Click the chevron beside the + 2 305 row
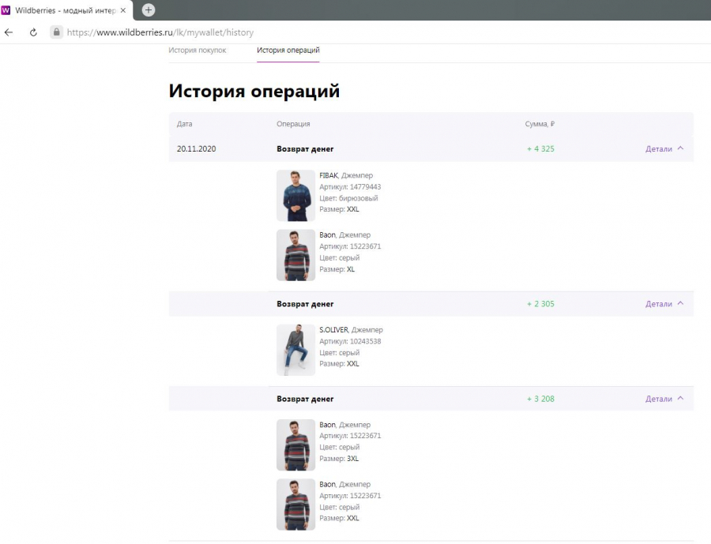 [x=680, y=303]
